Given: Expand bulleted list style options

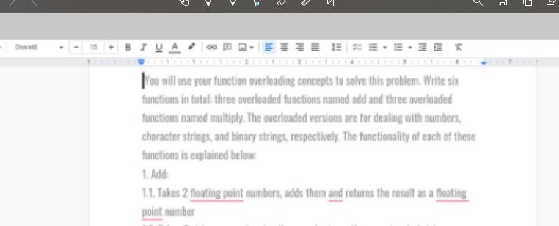Looking at the screenshot, I should pos(385,48).
